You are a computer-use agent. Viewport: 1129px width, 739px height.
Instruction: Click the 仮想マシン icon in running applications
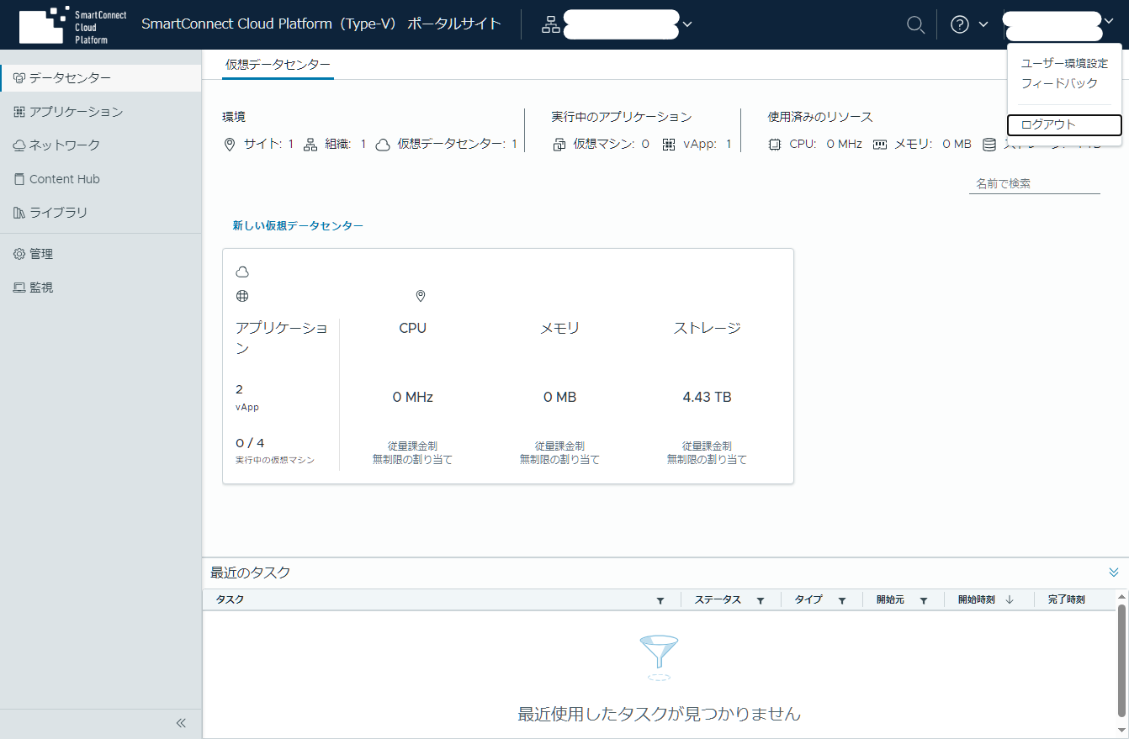point(559,144)
